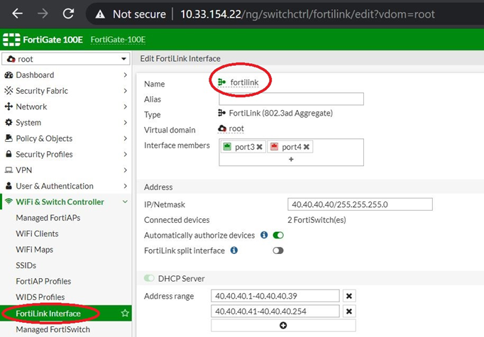Remove port4 from interface members
The width and height of the screenshot is (484, 337).
[x=307, y=147]
